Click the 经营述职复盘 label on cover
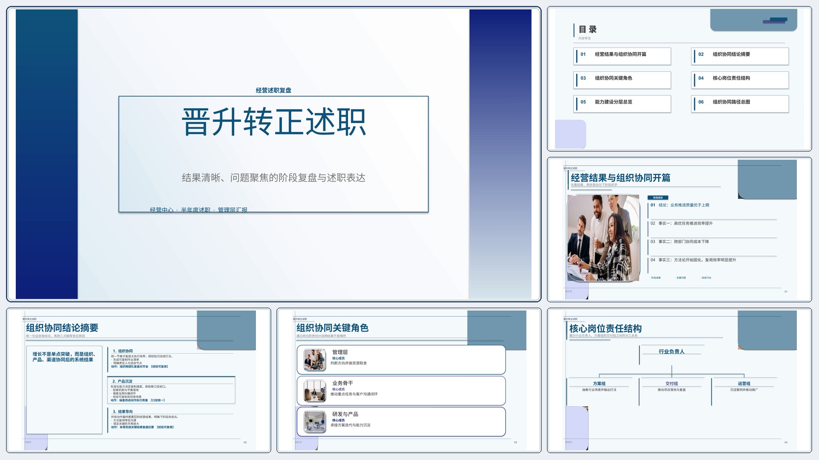The image size is (819, 460). point(273,90)
